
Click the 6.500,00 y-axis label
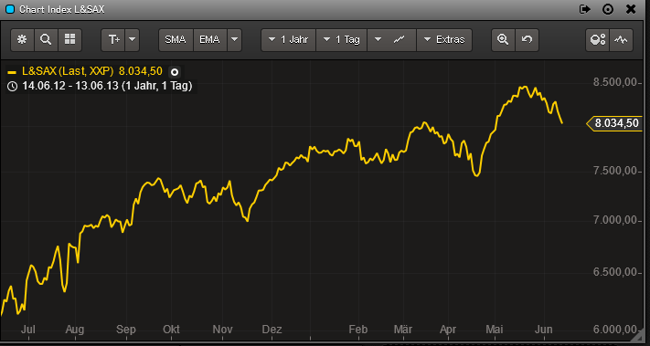(614, 272)
